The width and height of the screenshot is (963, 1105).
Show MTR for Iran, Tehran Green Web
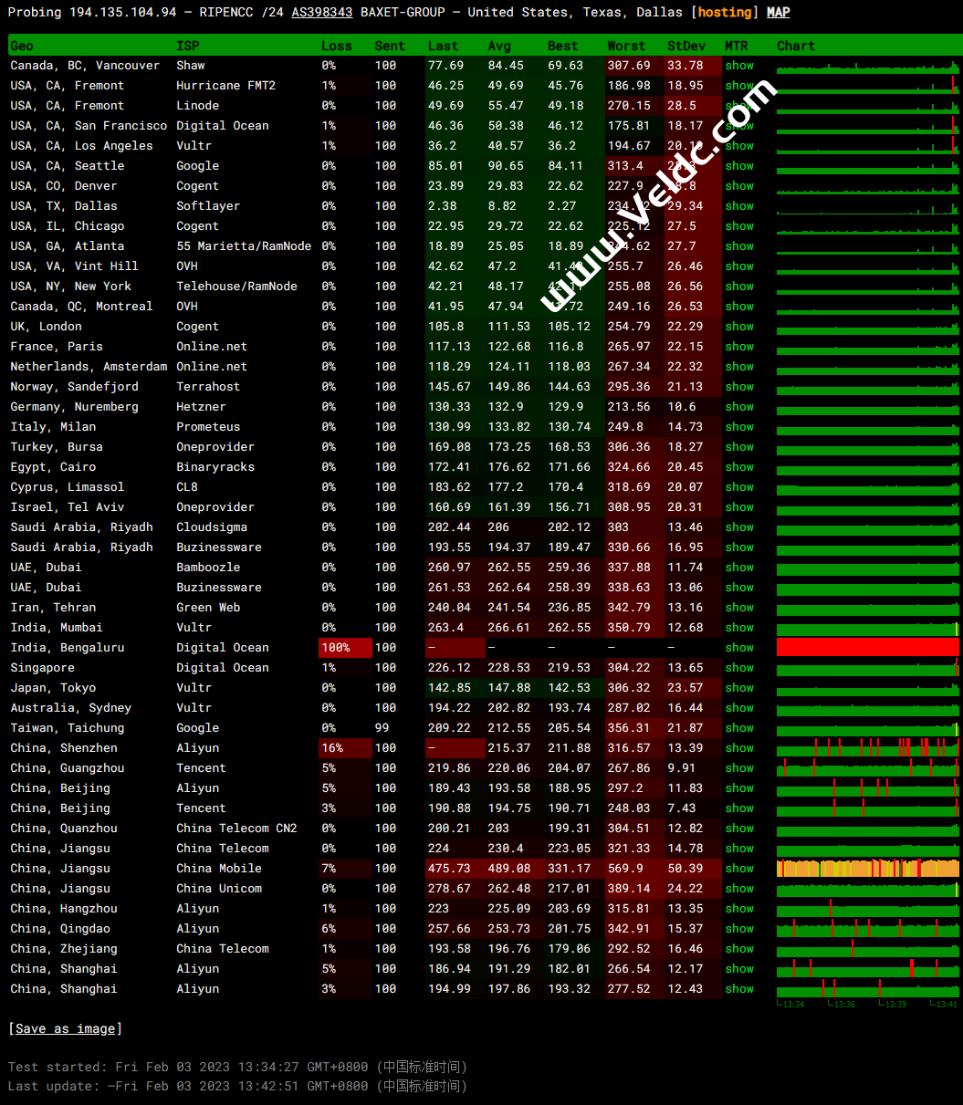click(x=739, y=608)
